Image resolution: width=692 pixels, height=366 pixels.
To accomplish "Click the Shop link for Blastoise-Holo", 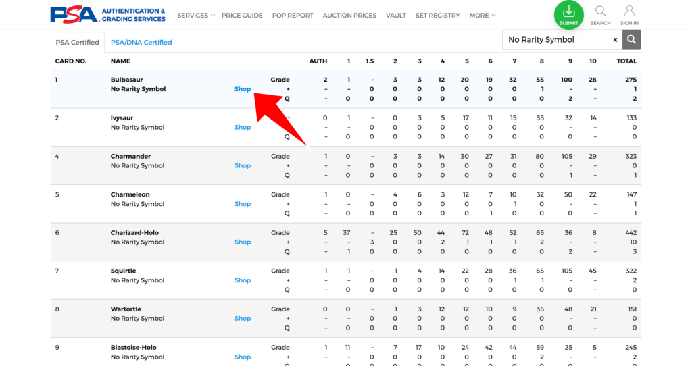I will coord(243,357).
